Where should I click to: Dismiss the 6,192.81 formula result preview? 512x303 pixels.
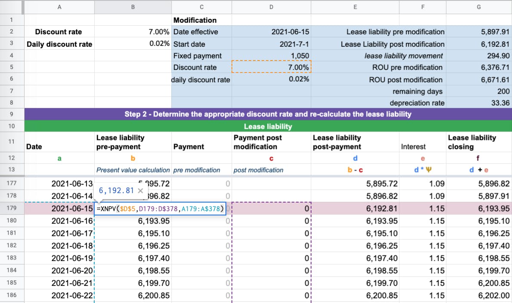140,191
